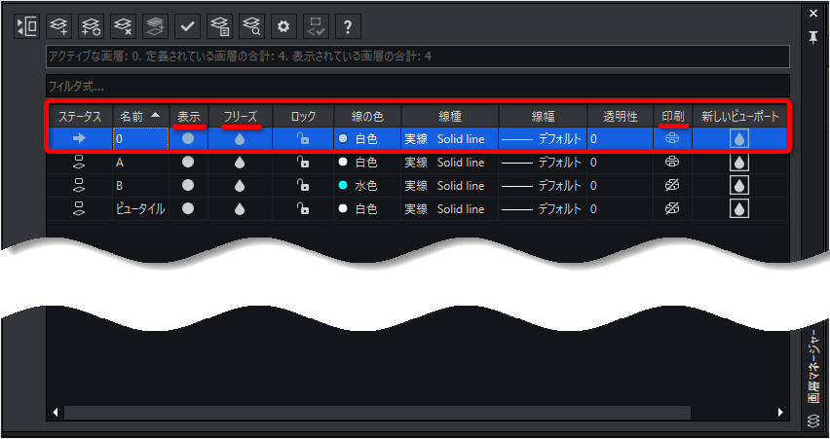Screen dimensions: 830x439
Task: Click the フィルタ式 filter input field
Action: pyautogui.click(x=417, y=86)
